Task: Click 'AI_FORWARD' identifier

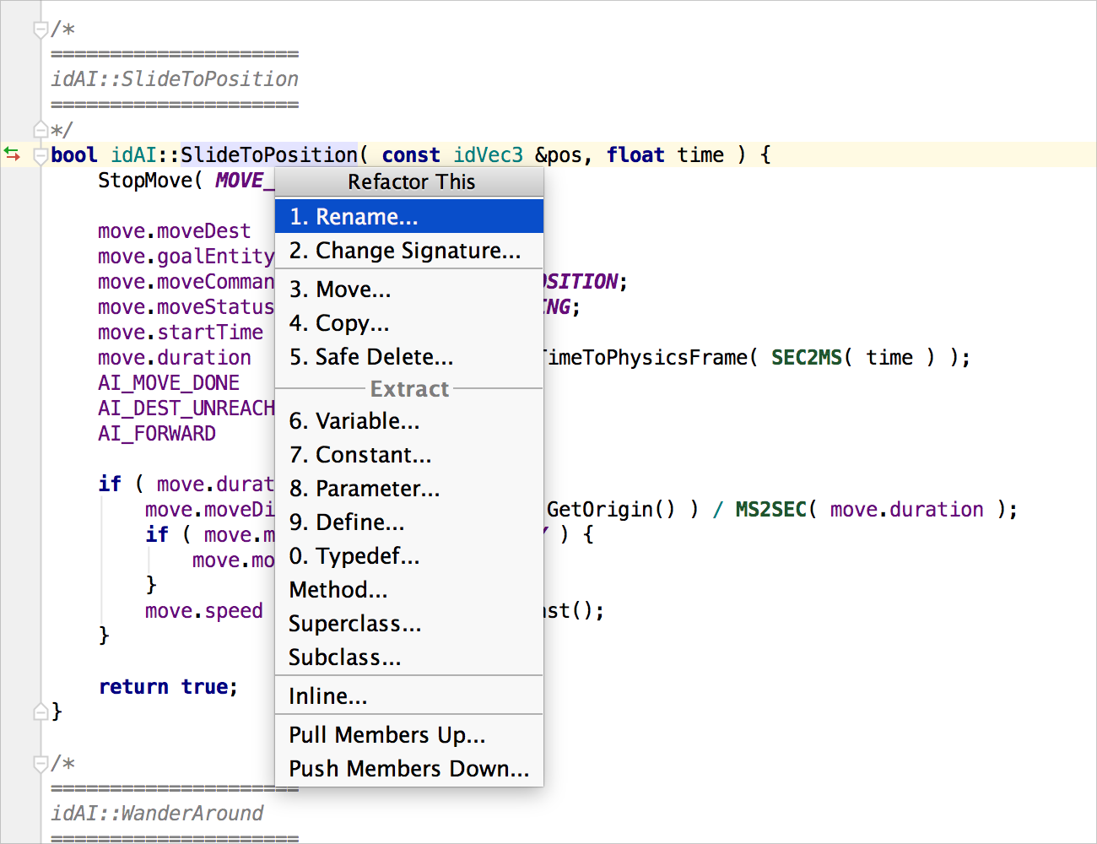Action: (x=156, y=434)
